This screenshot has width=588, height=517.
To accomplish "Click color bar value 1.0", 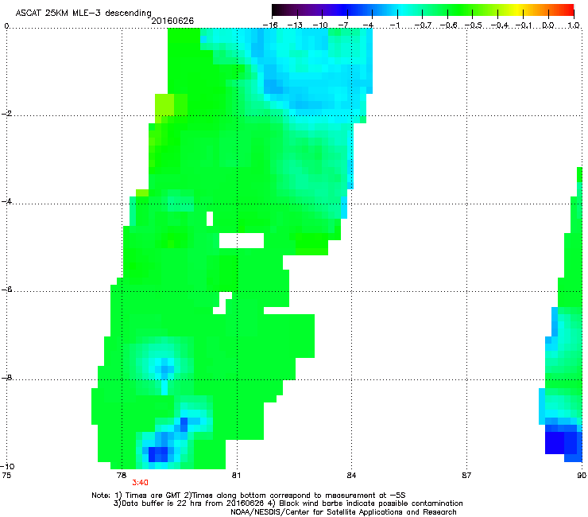I will 574,25.
